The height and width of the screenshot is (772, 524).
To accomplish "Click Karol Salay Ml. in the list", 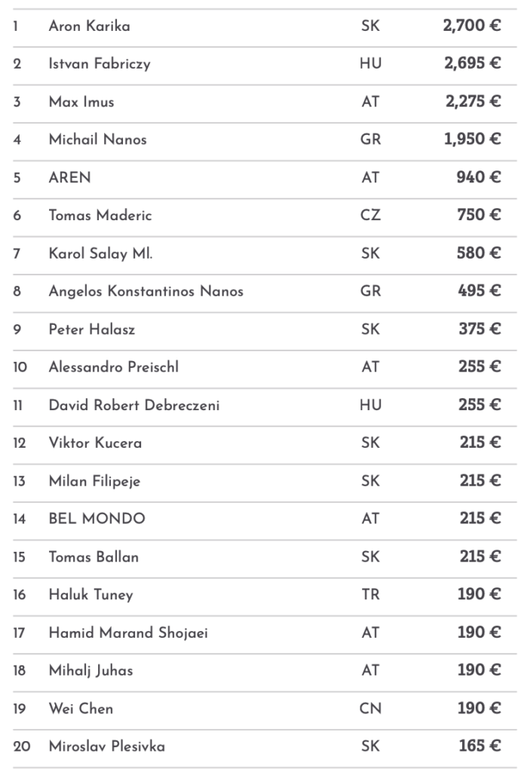I will pos(100,253).
